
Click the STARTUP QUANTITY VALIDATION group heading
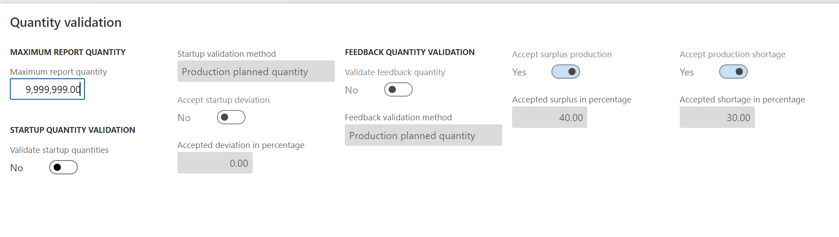pyautogui.click(x=72, y=130)
